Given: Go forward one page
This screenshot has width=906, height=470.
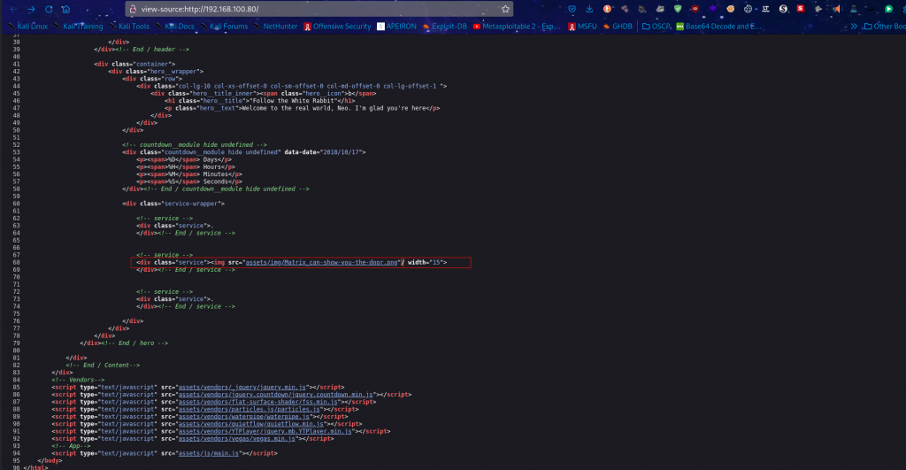Looking at the screenshot, I should [31, 9].
